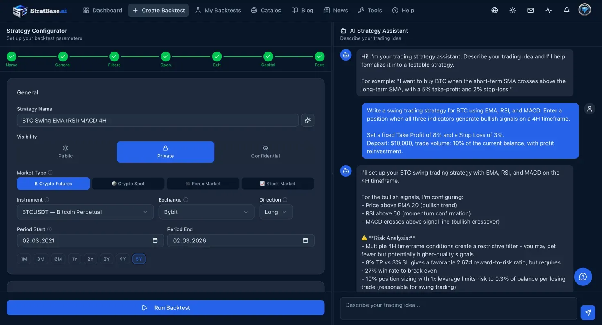Select the 1Y period preset
This screenshot has height=325, width=602.
coord(75,259)
